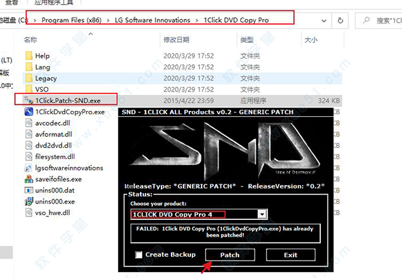Sort files by 修改日期 column header

tap(179, 40)
